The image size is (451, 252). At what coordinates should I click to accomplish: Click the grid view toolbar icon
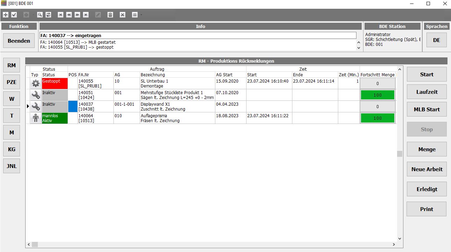(135, 15)
